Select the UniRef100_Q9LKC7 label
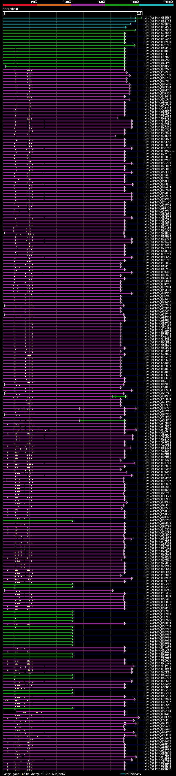176x776 pixels. (x=158, y=217)
